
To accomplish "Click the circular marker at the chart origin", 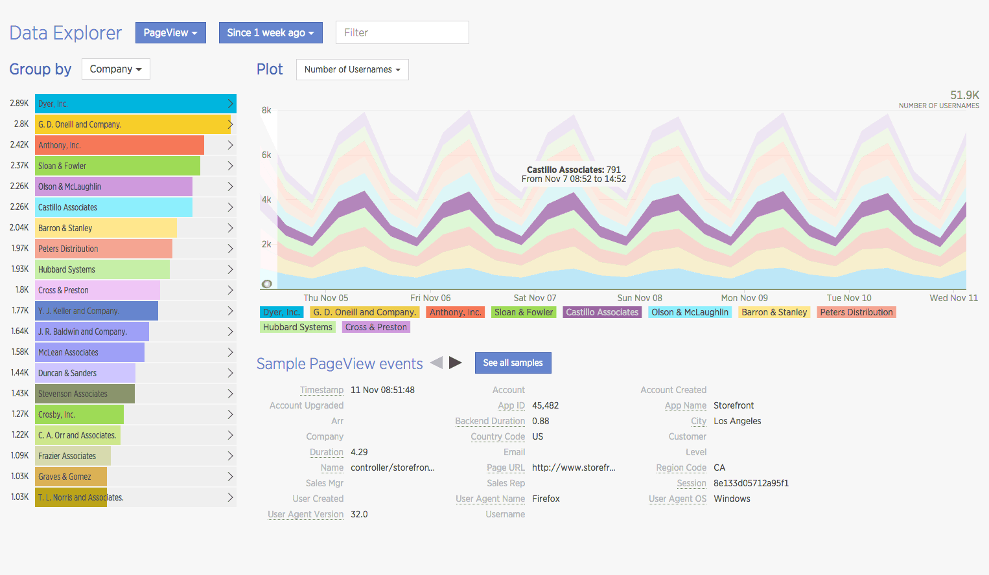I will pos(267,284).
